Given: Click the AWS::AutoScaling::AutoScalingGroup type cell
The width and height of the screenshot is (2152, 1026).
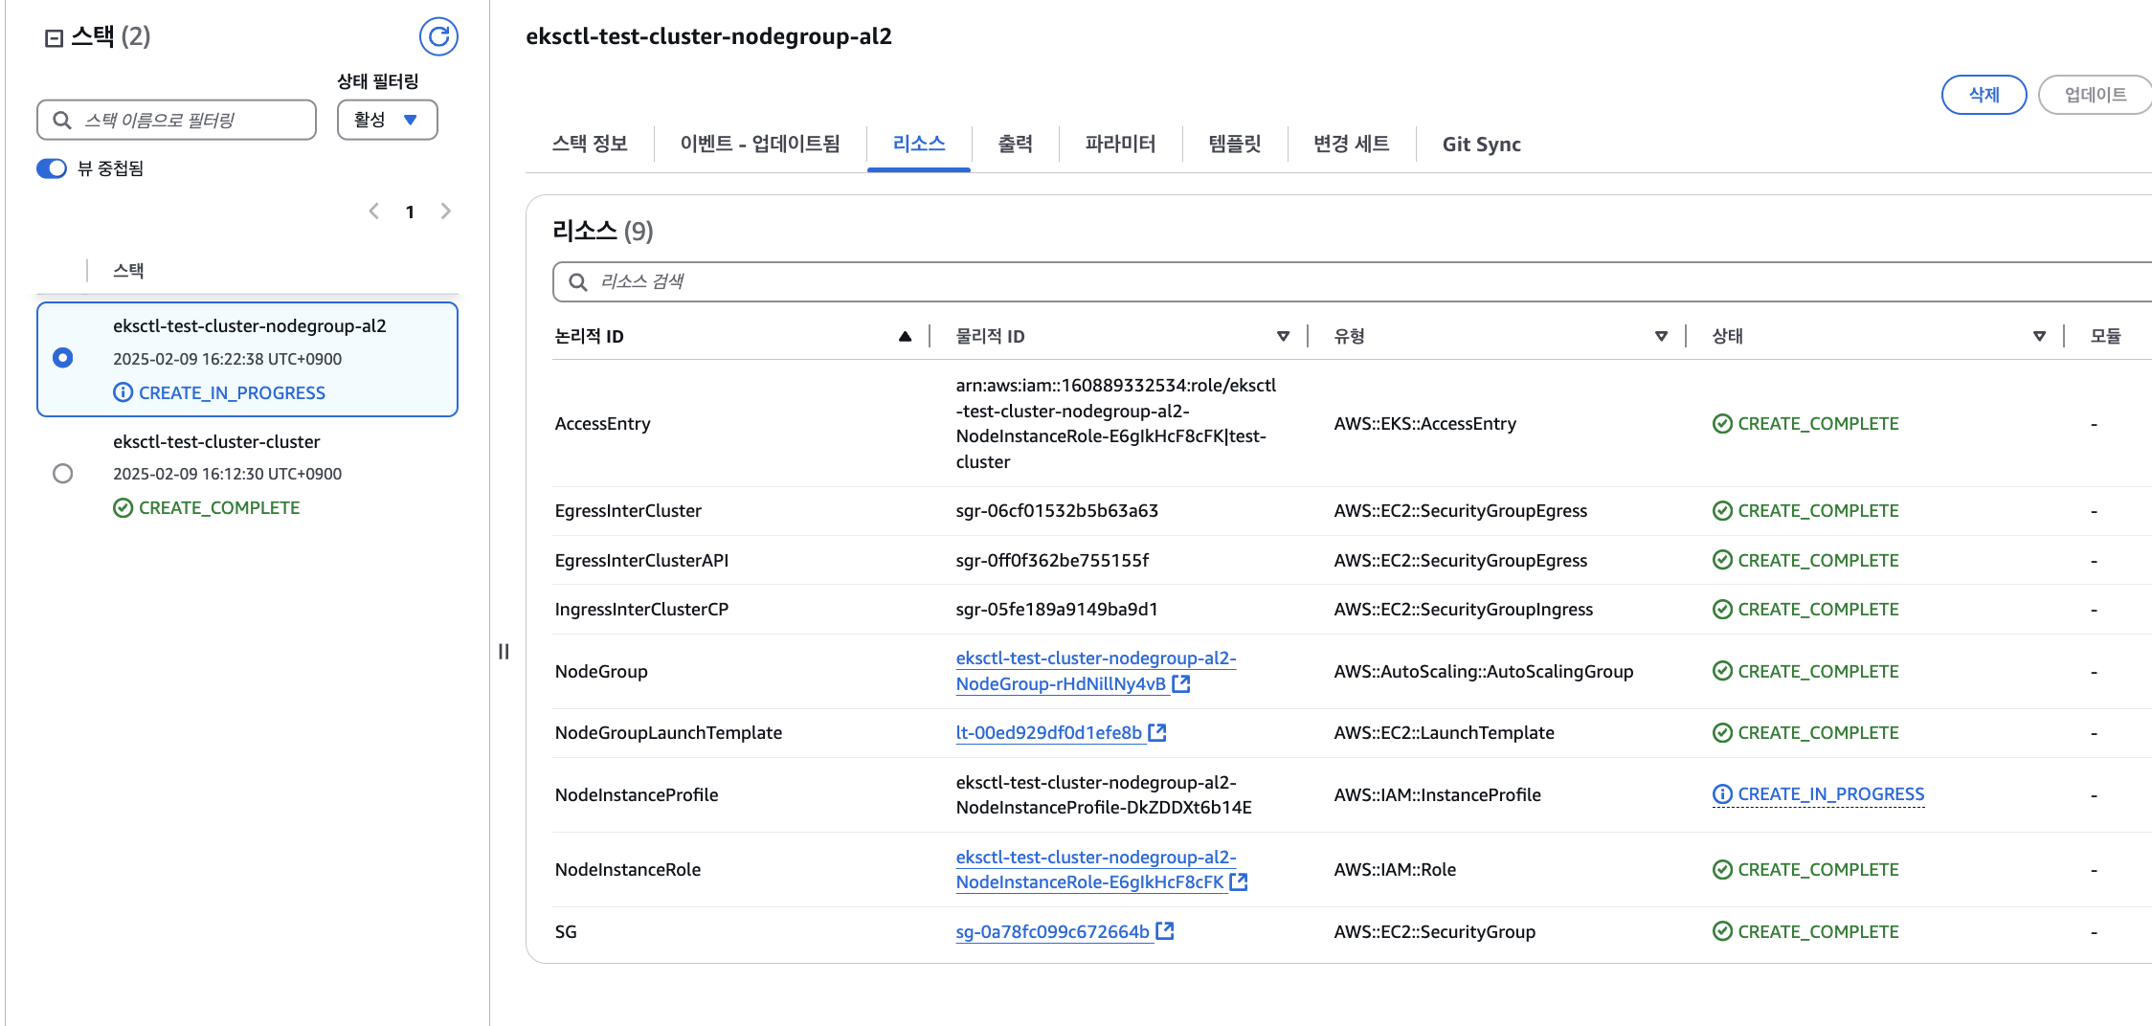Looking at the screenshot, I should 1484,672.
